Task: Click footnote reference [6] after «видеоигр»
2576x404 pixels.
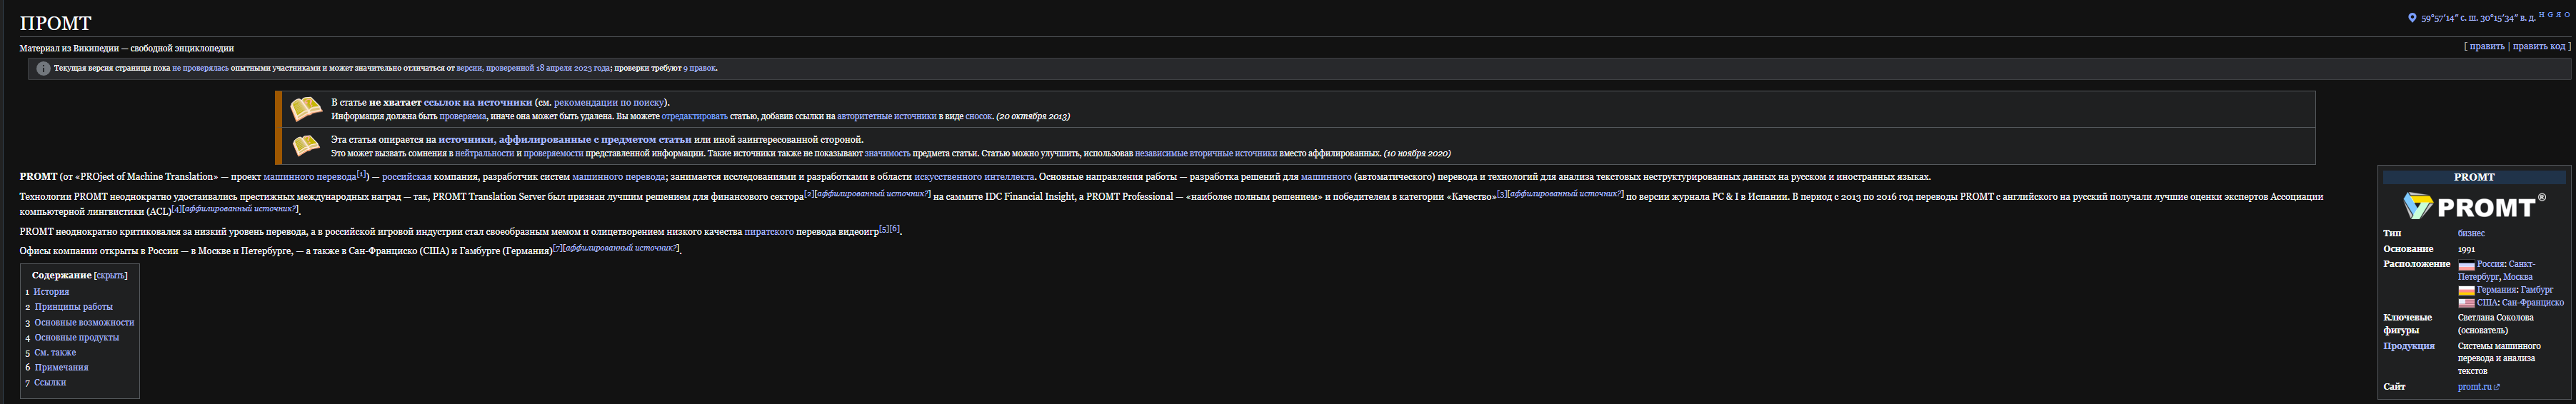Action: point(894,229)
